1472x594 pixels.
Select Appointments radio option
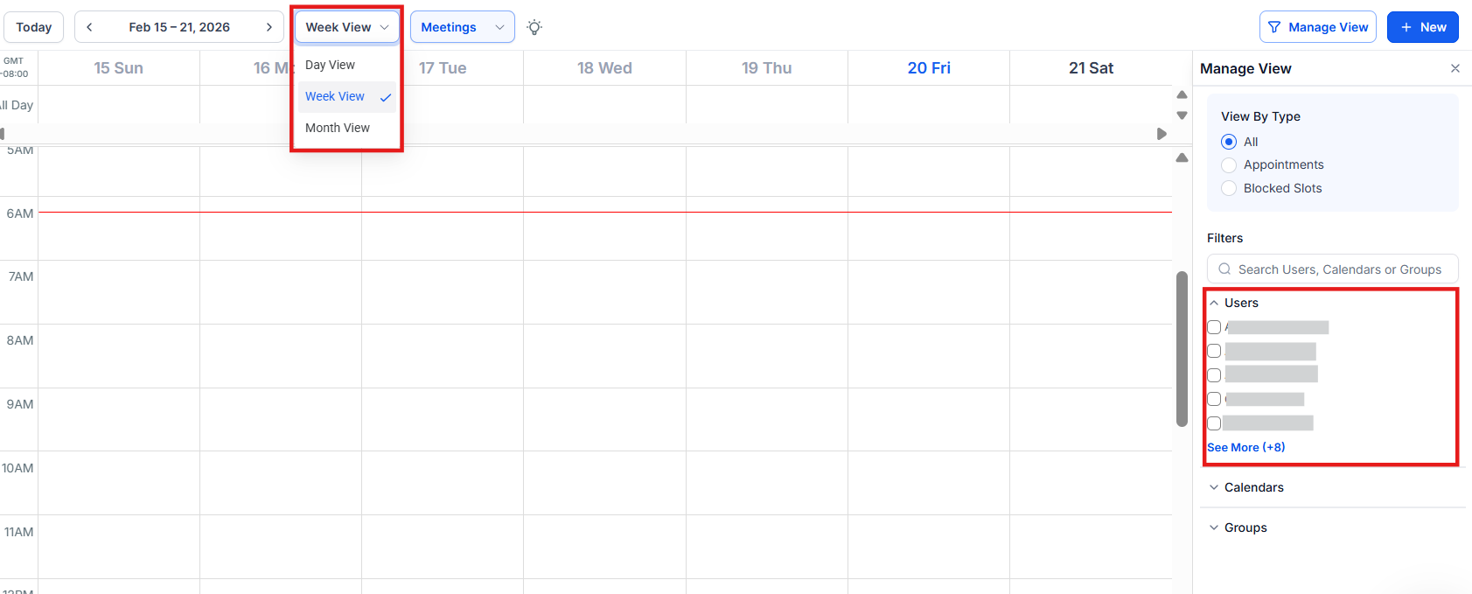[x=1229, y=165]
